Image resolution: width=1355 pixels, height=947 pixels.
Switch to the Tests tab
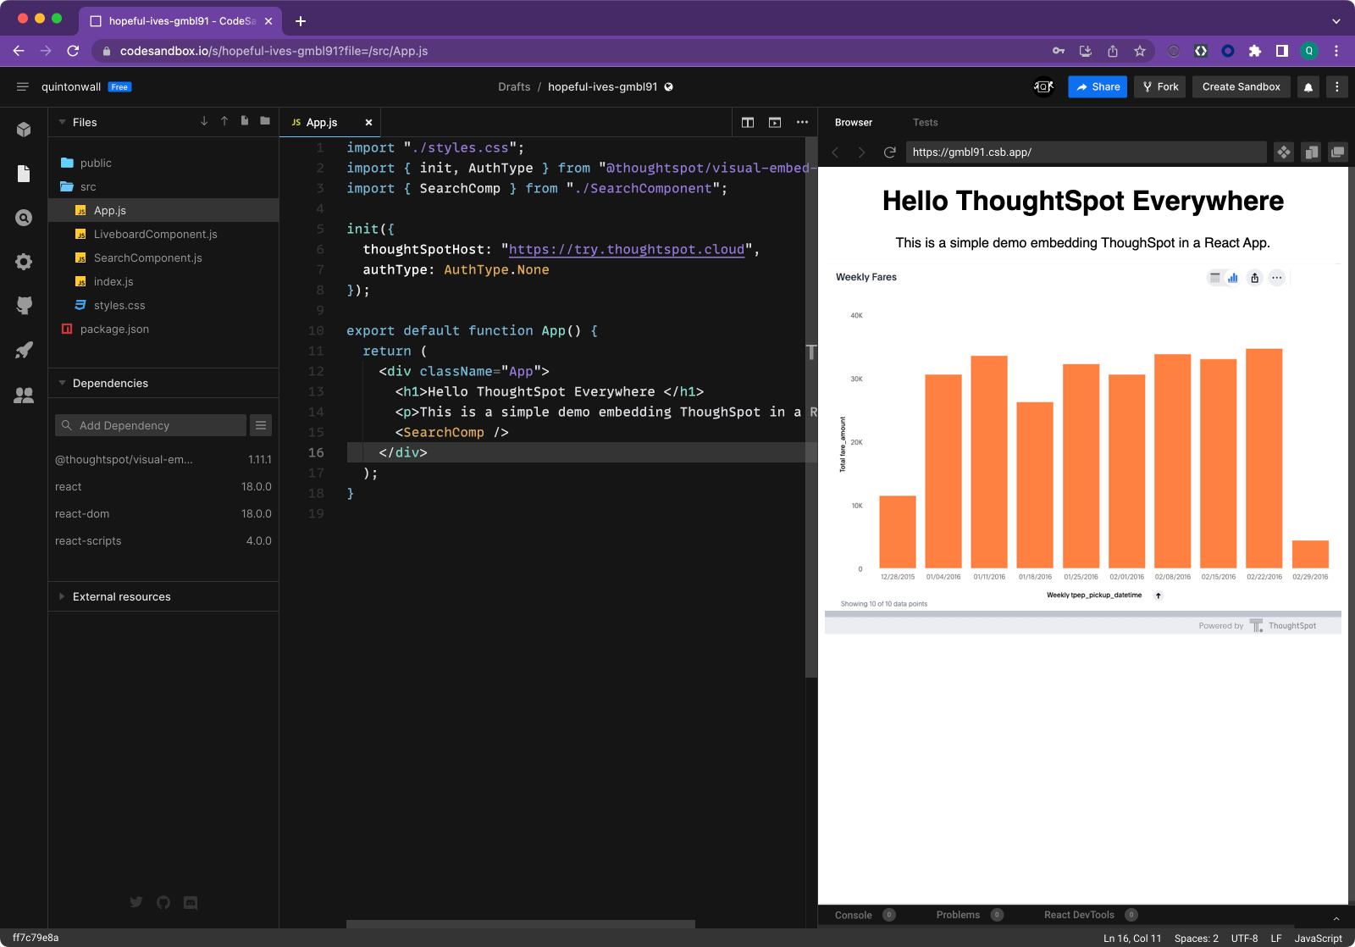[x=925, y=123]
